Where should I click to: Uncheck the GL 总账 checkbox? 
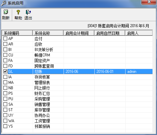(5, 71)
